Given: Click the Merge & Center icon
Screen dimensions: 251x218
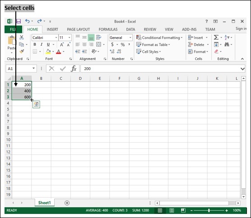Looking at the screenshot, I should coord(98,44).
